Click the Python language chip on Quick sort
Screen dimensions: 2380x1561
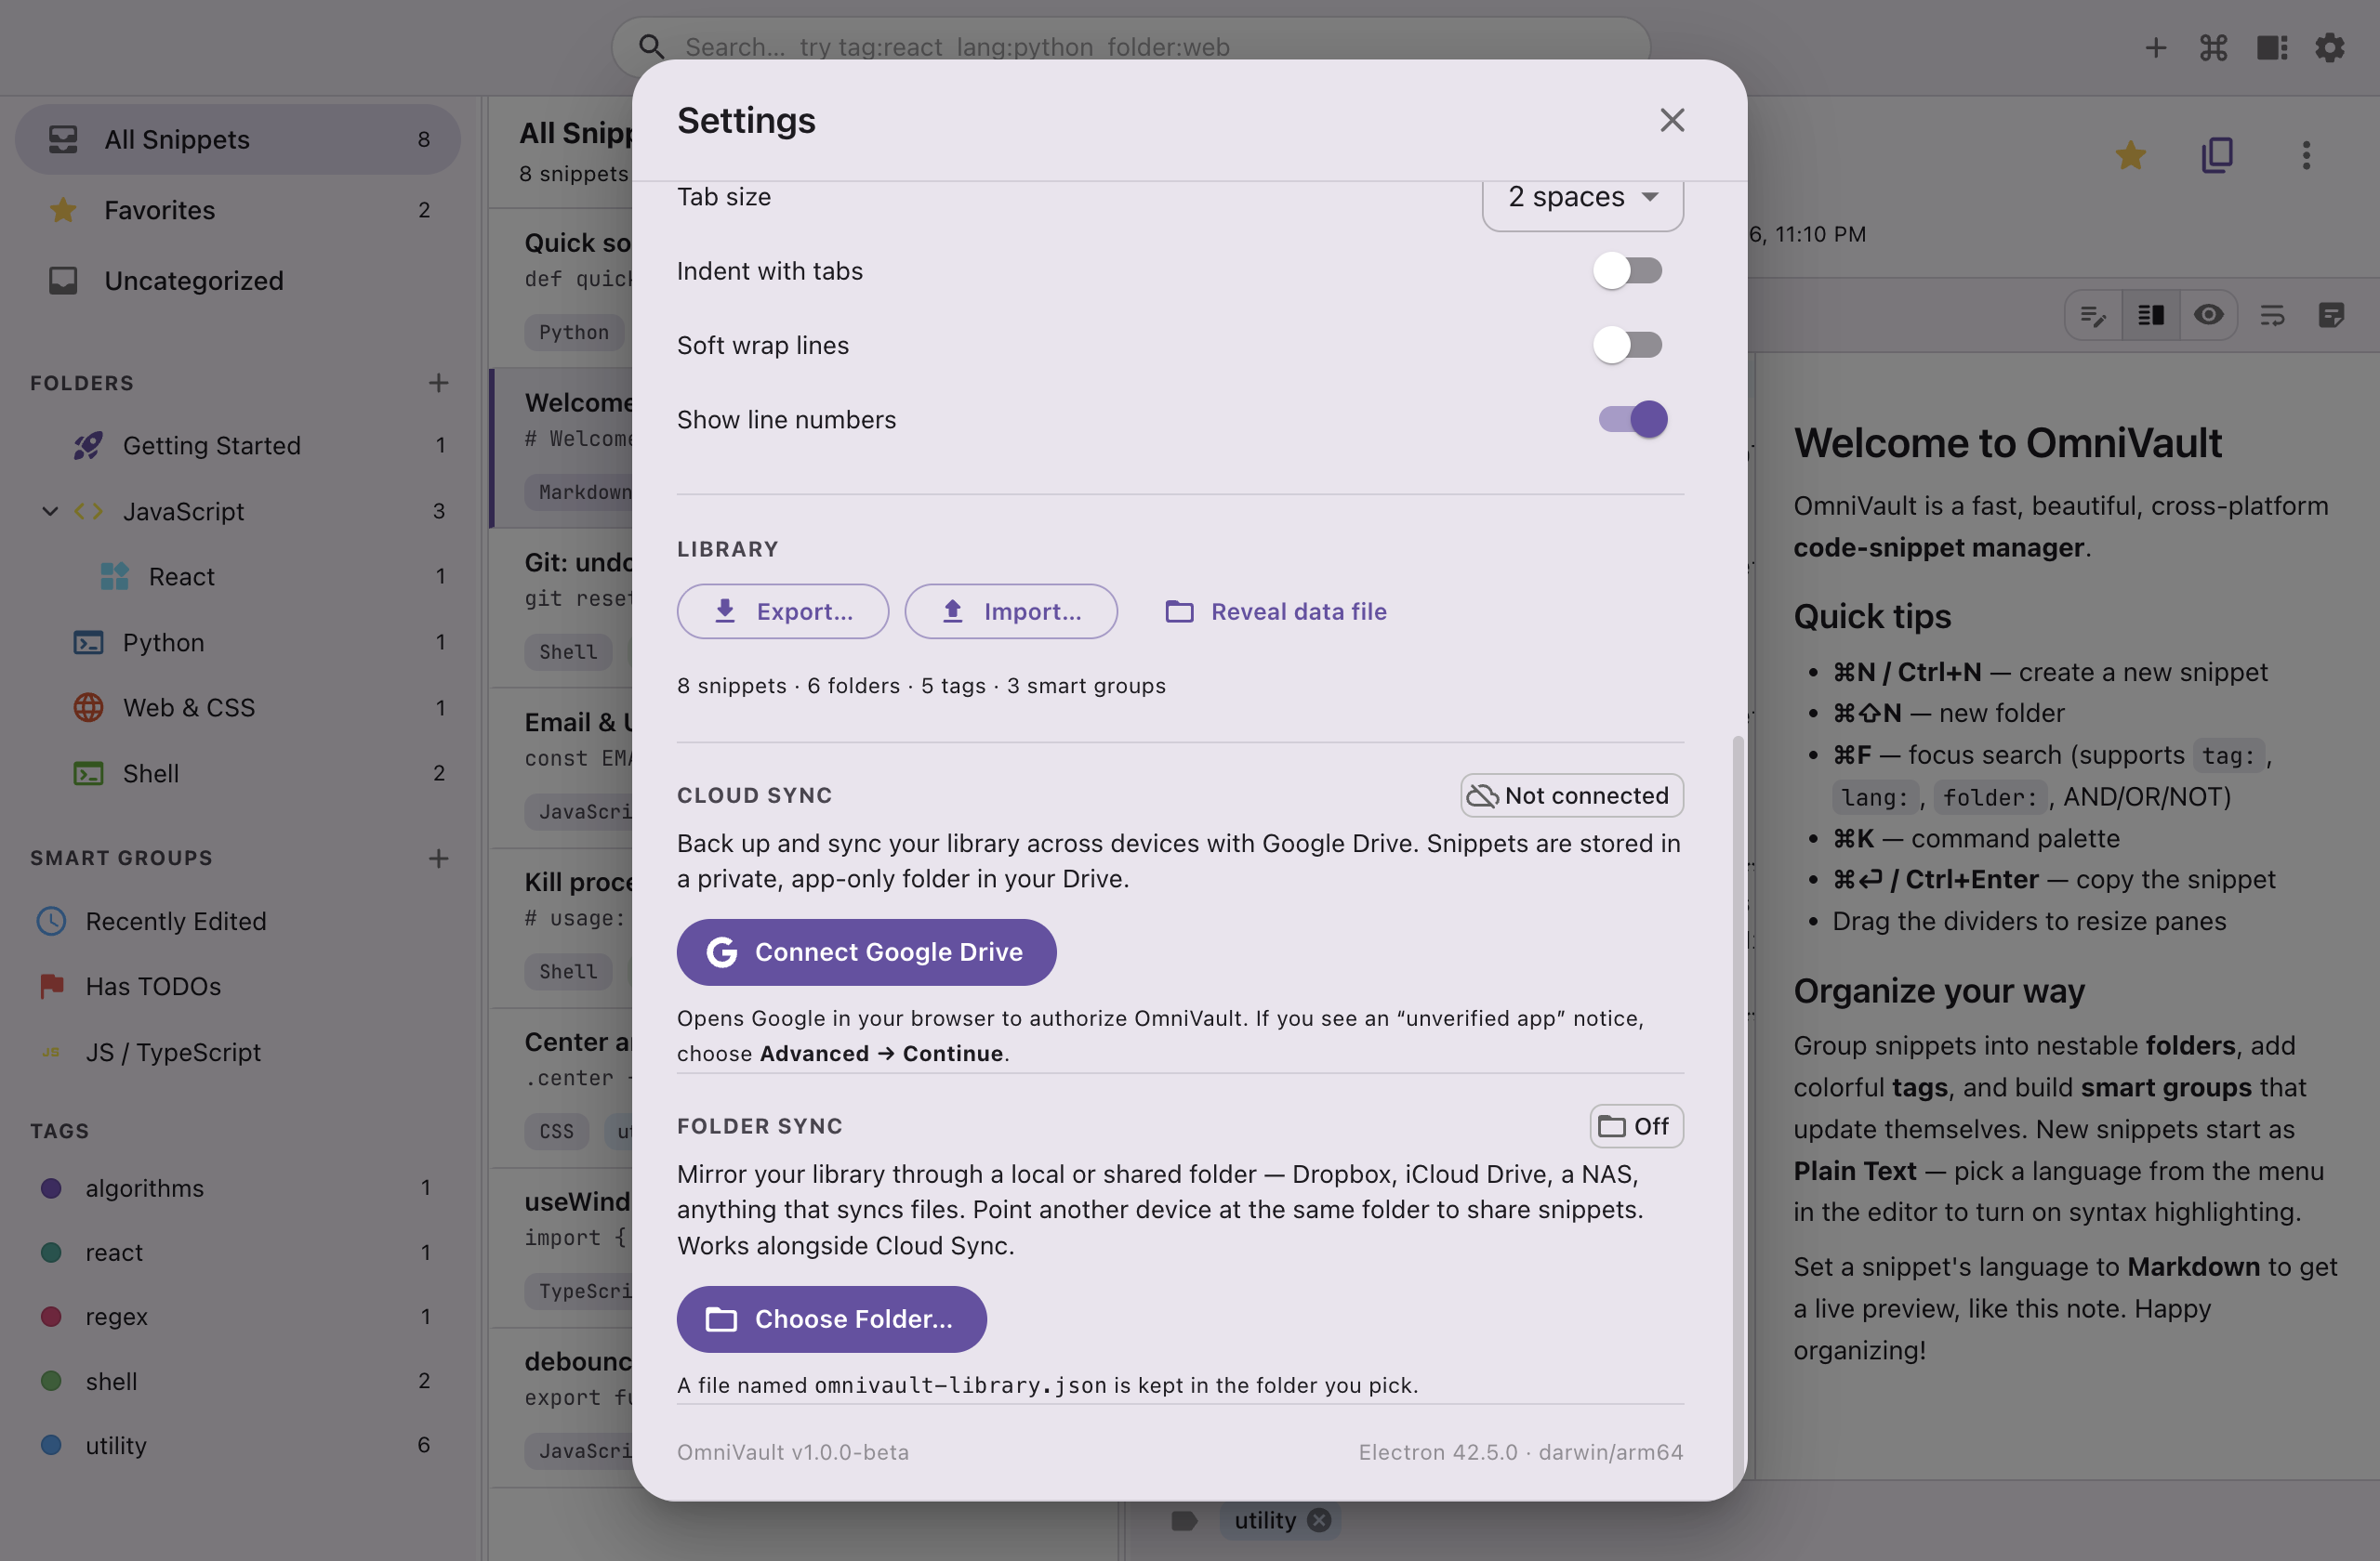[x=574, y=333]
